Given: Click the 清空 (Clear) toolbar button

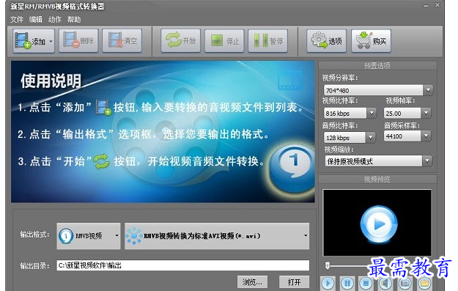Looking at the screenshot, I should [x=122, y=41].
